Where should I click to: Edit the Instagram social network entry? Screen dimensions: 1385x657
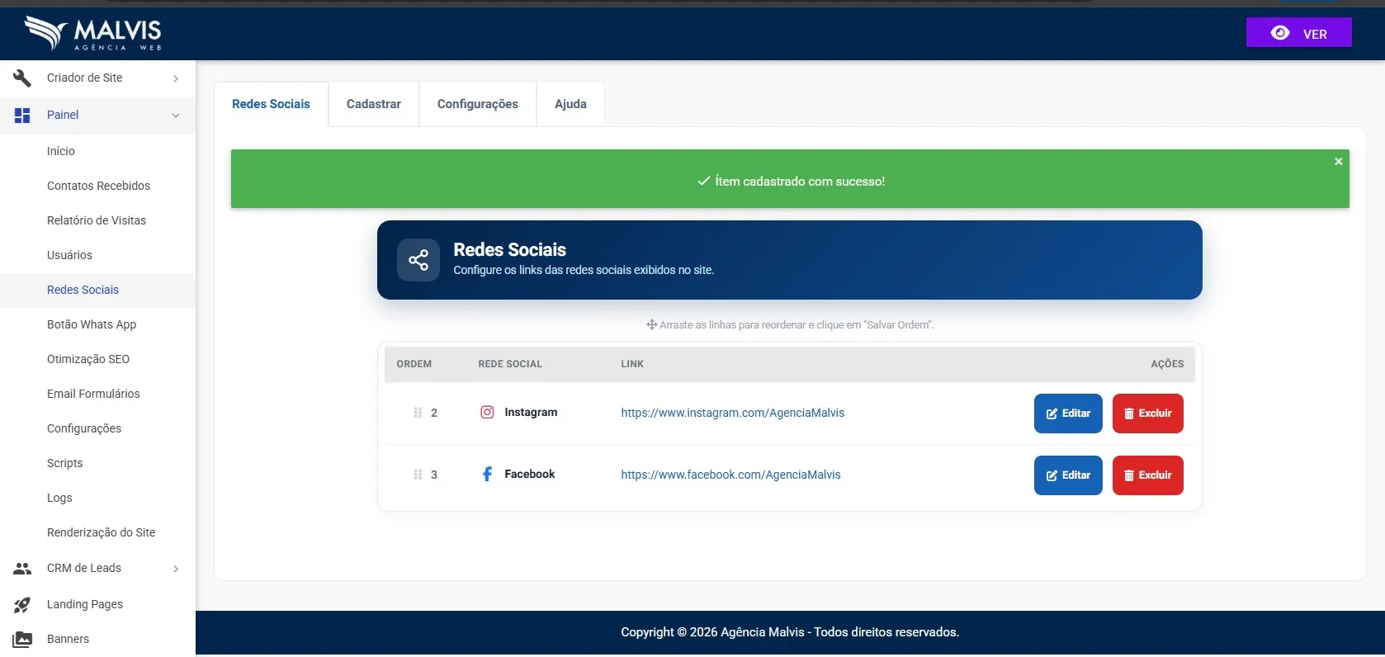[1068, 414]
